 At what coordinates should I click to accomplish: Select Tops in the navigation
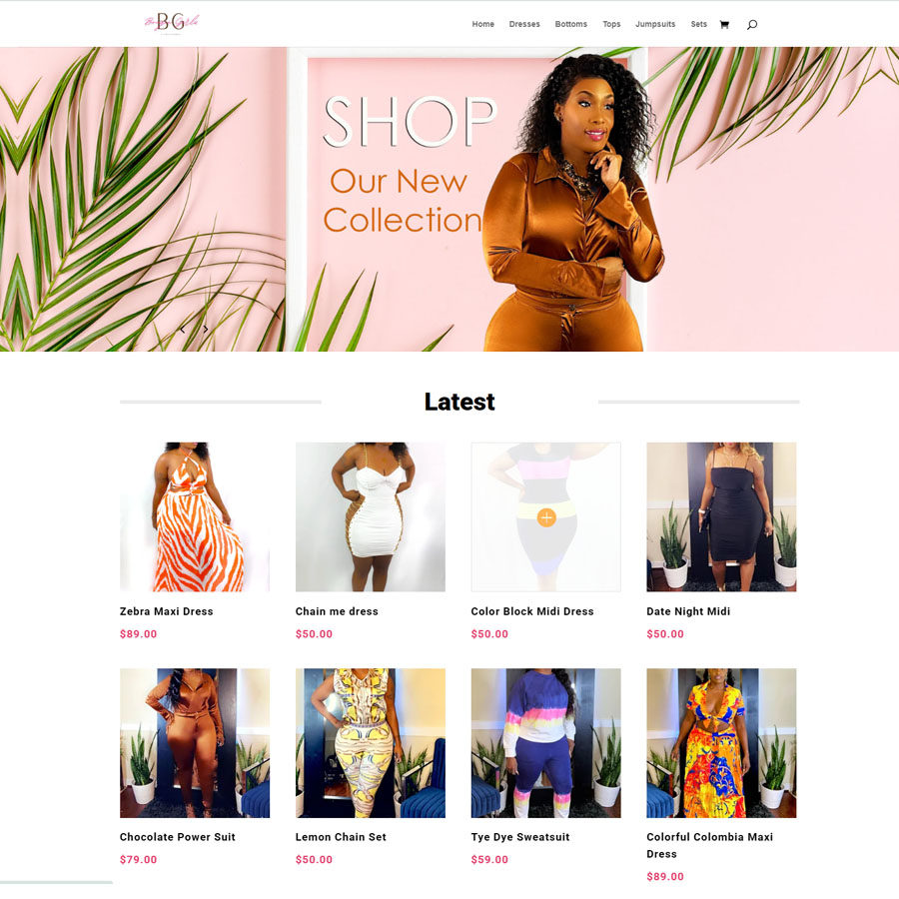pyautogui.click(x=611, y=24)
